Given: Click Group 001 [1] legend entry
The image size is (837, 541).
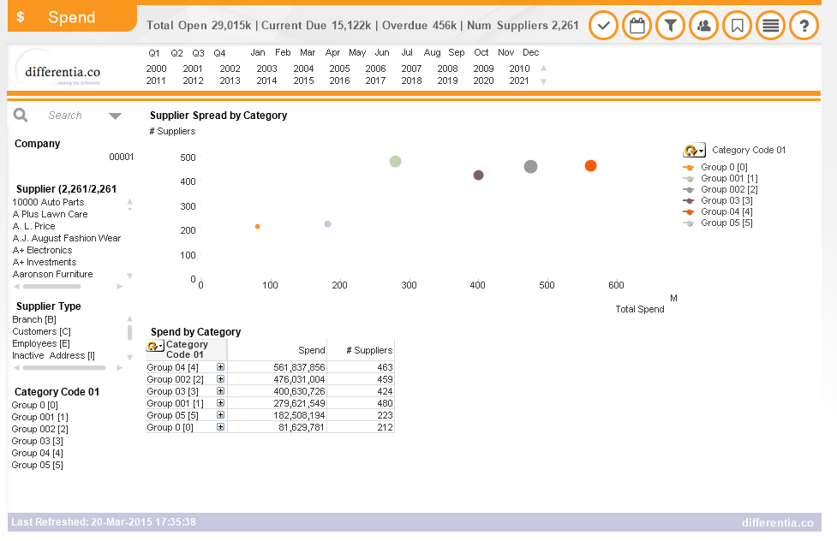Looking at the screenshot, I should [720, 178].
